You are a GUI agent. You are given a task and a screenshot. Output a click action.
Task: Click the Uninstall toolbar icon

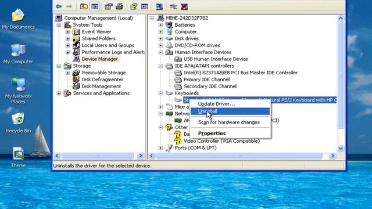184,6
